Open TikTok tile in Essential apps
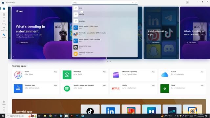This screenshot has height=118, width=210. 90,109
